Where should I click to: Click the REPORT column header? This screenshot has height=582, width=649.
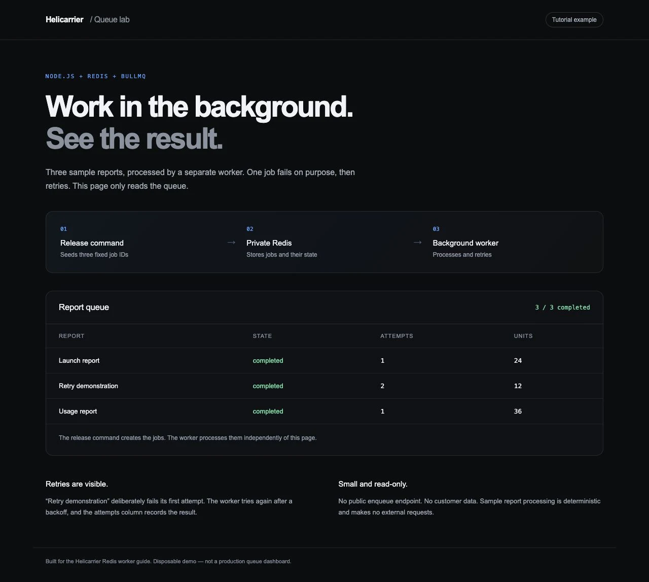tap(71, 336)
